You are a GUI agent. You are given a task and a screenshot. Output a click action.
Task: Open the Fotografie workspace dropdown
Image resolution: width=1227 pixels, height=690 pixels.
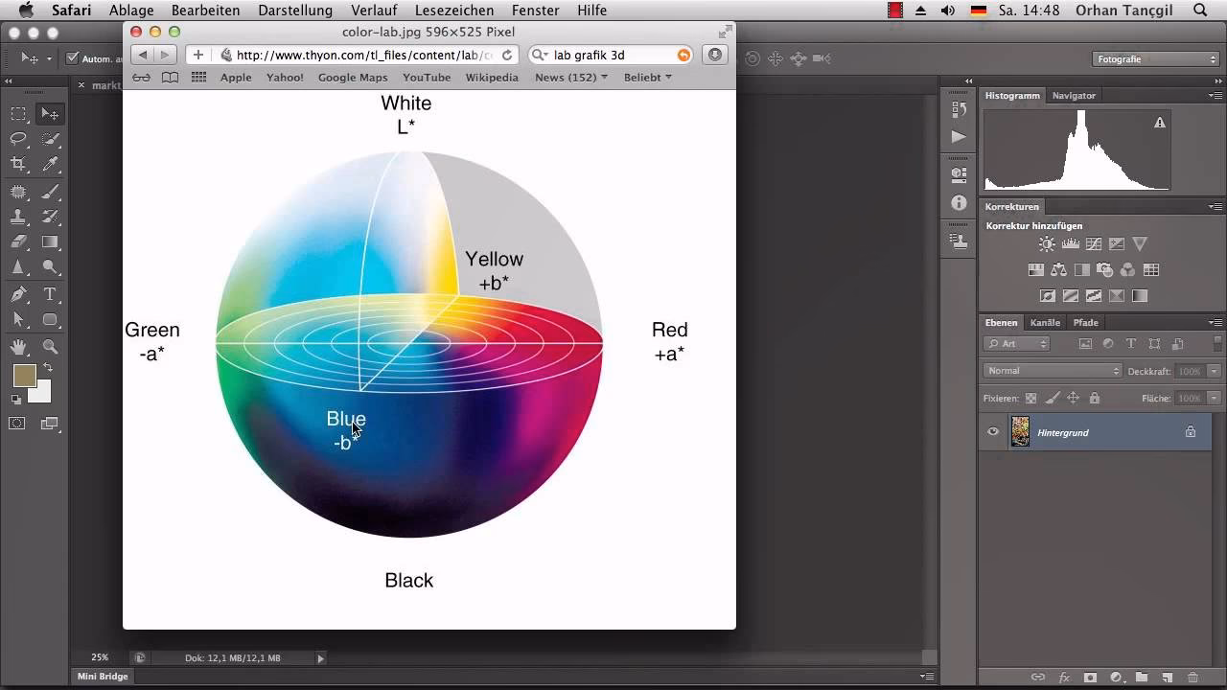click(x=1156, y=58)
